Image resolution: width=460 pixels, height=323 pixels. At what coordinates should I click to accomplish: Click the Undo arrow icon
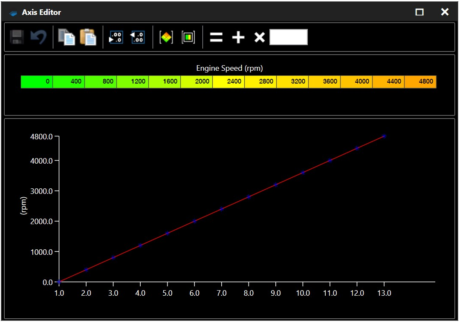click(38, 37)
